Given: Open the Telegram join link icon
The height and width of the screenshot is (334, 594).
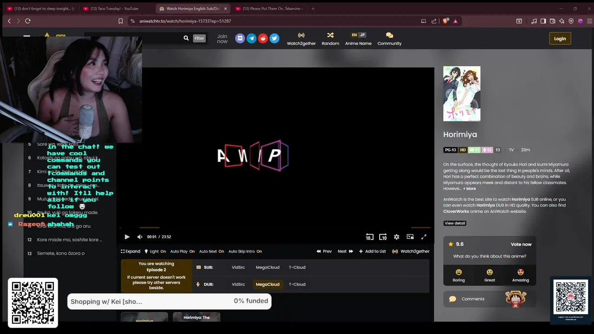Looking at the screenshot, I should pos(252,38).
